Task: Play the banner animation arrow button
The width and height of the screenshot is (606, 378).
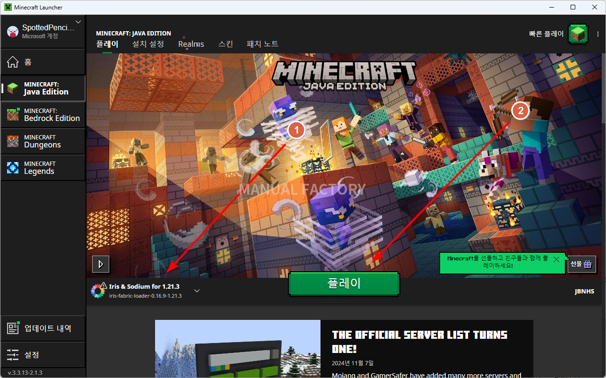Action: click(101, 265)
